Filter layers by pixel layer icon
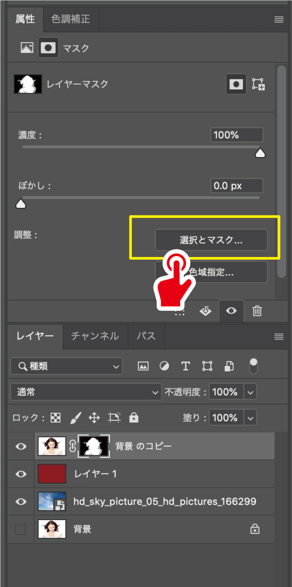This screenshot has width=292, height=587. [x=143, y=366]
